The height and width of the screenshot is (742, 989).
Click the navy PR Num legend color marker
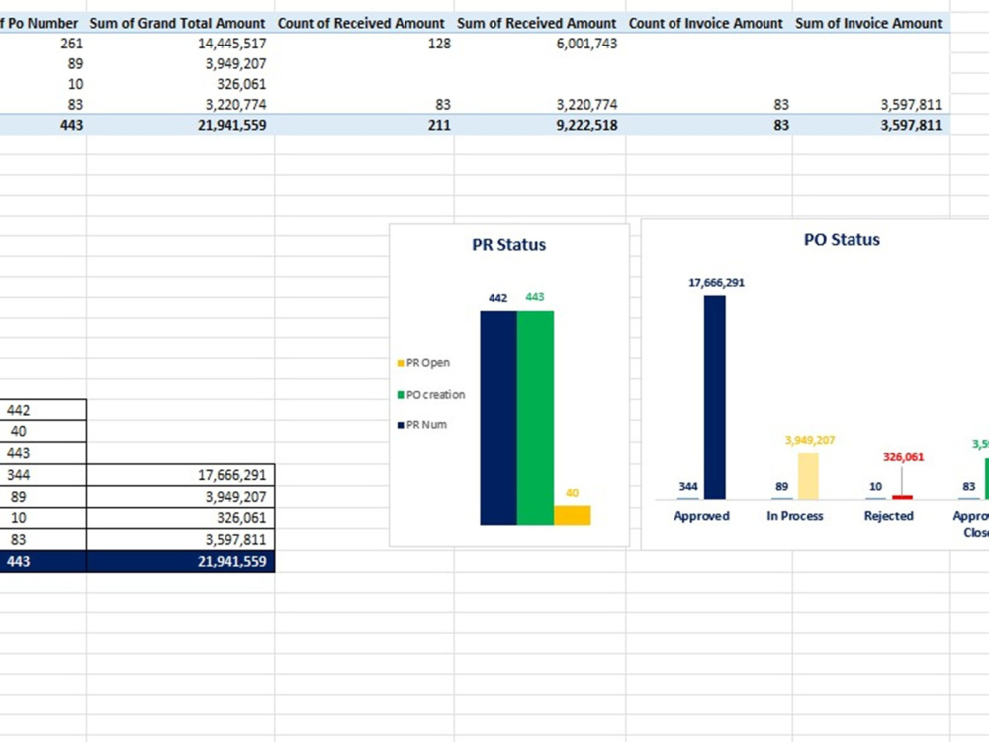coord(401,425)
